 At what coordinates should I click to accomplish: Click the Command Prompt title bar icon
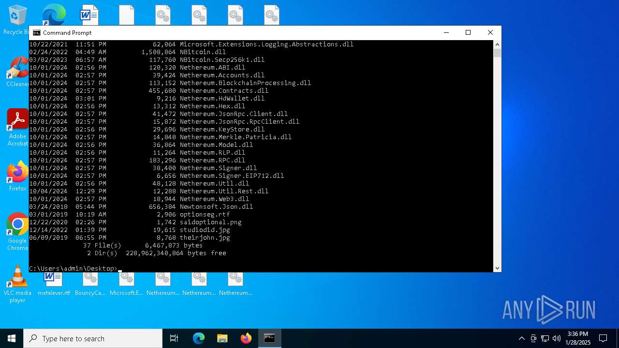(37, 33)
